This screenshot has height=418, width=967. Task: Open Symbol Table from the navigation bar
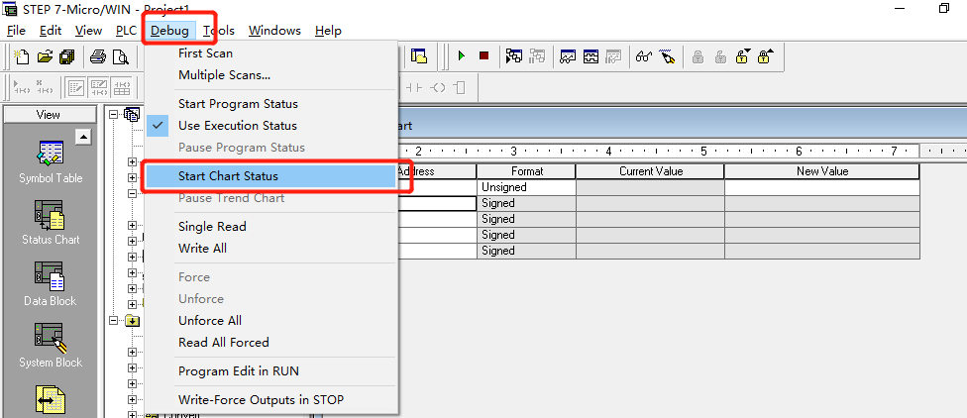click(x=51, y=162)
